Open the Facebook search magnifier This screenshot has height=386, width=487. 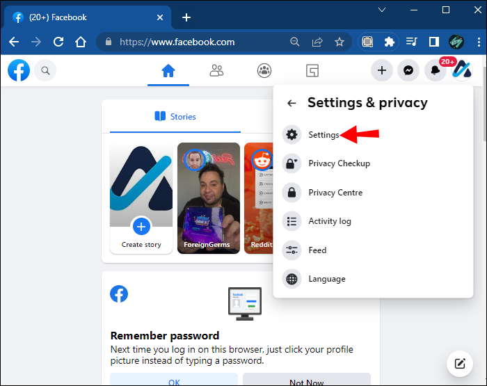(45, 71)
